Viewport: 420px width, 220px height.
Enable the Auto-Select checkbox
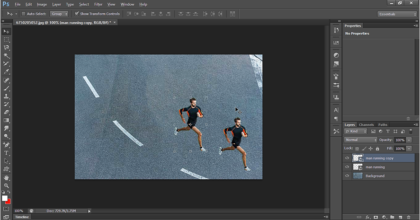(x=23, y=14)
